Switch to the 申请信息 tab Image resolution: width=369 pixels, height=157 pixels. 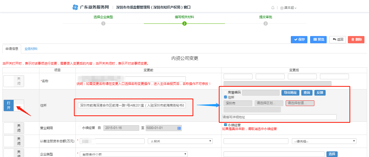pyautogui.click(x=12, y=49)
